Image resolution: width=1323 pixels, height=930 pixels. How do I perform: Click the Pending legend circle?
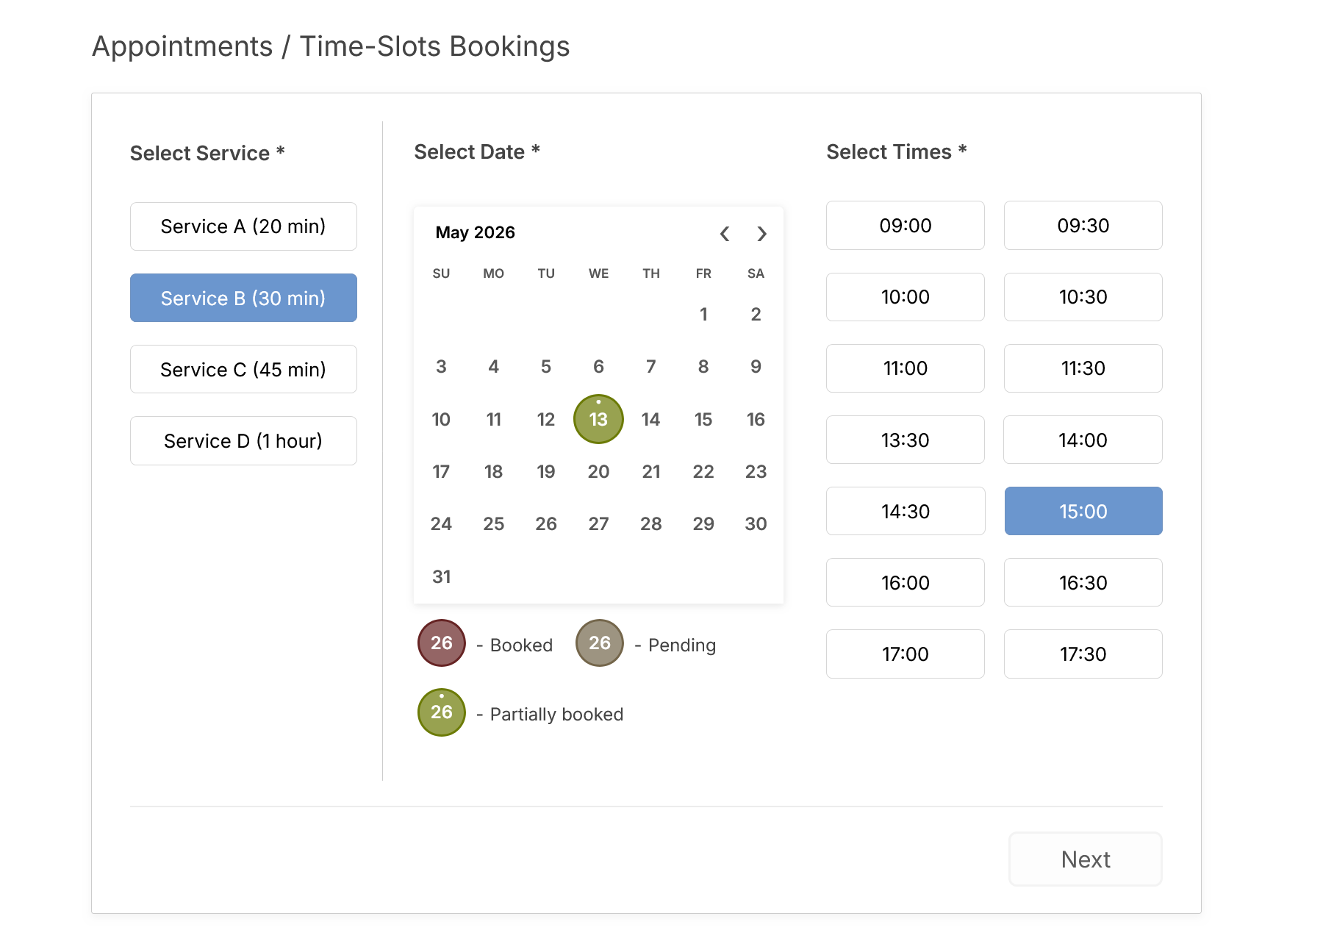599,643
